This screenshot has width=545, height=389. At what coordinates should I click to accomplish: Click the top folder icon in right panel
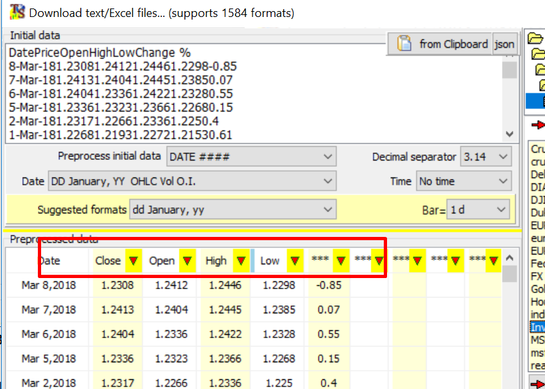point(535,39)
